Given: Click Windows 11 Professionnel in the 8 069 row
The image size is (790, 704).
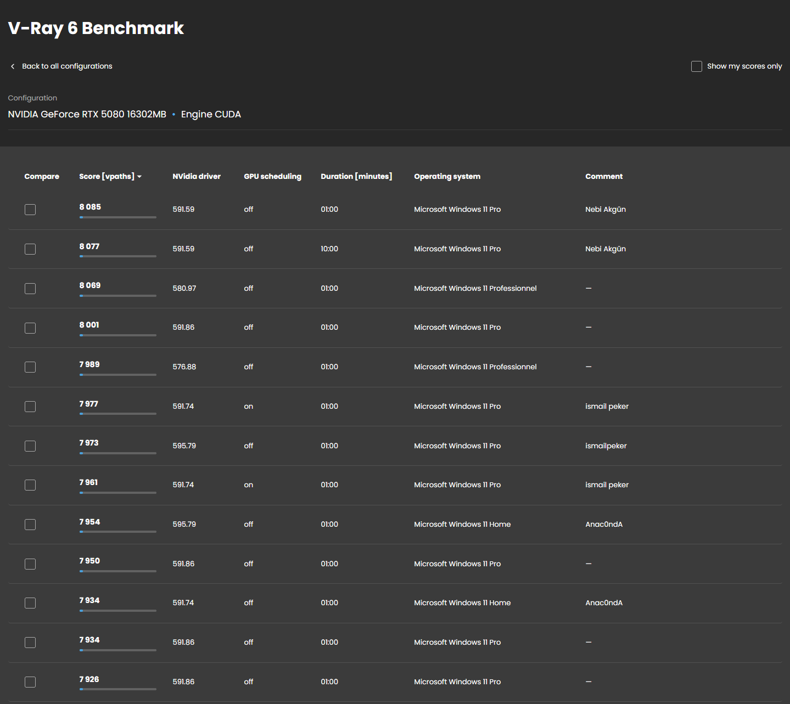Looking at the screenshot, I should [x=475, y=288].
